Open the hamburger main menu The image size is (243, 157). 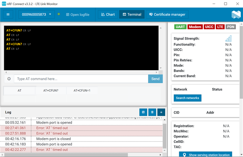point(9,15)
